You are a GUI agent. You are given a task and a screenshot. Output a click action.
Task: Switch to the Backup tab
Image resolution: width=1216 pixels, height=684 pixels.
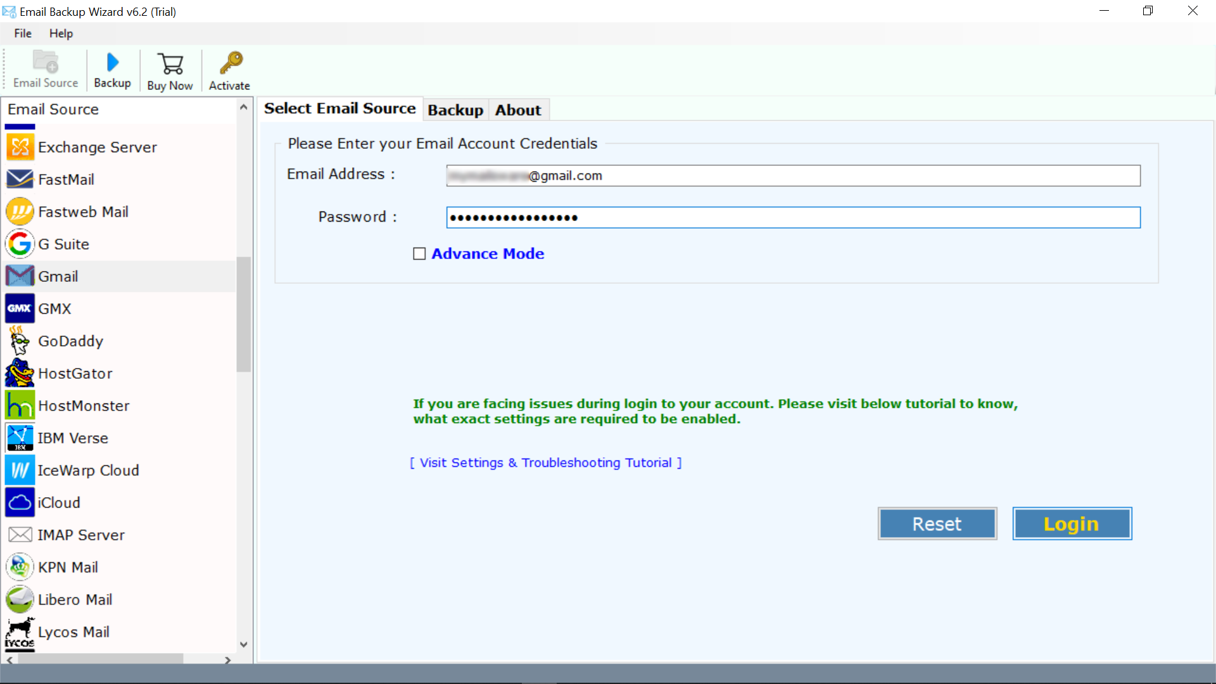[x=455, y=110]
